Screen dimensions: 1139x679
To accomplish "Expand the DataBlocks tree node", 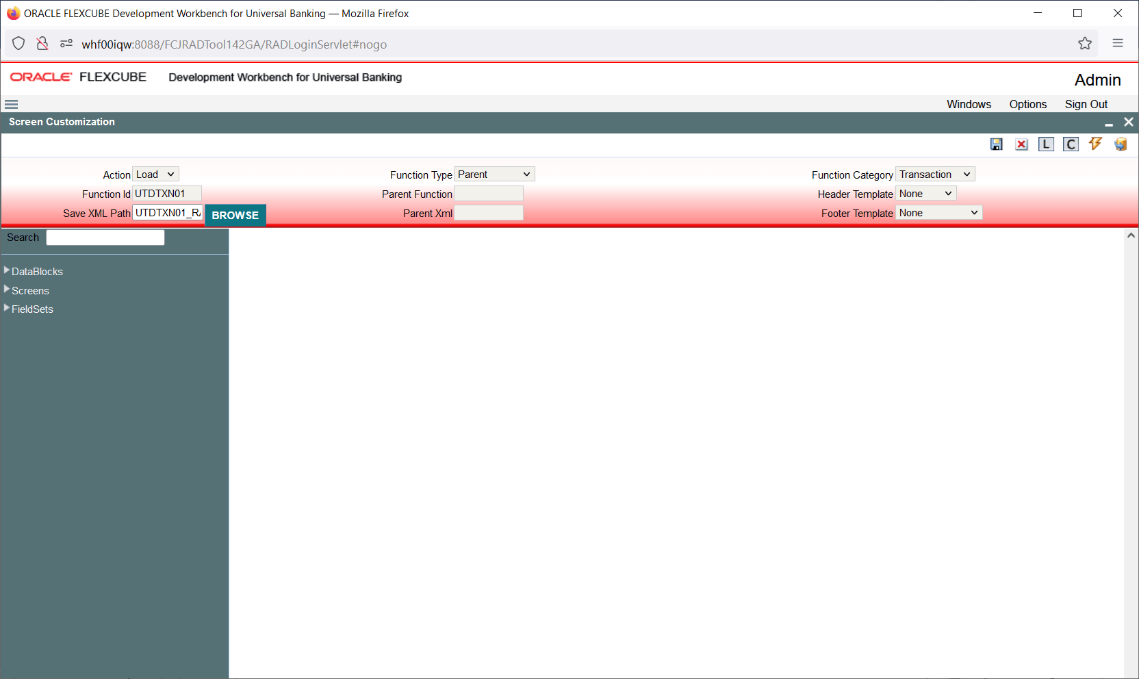I will (x=7, y=270).
